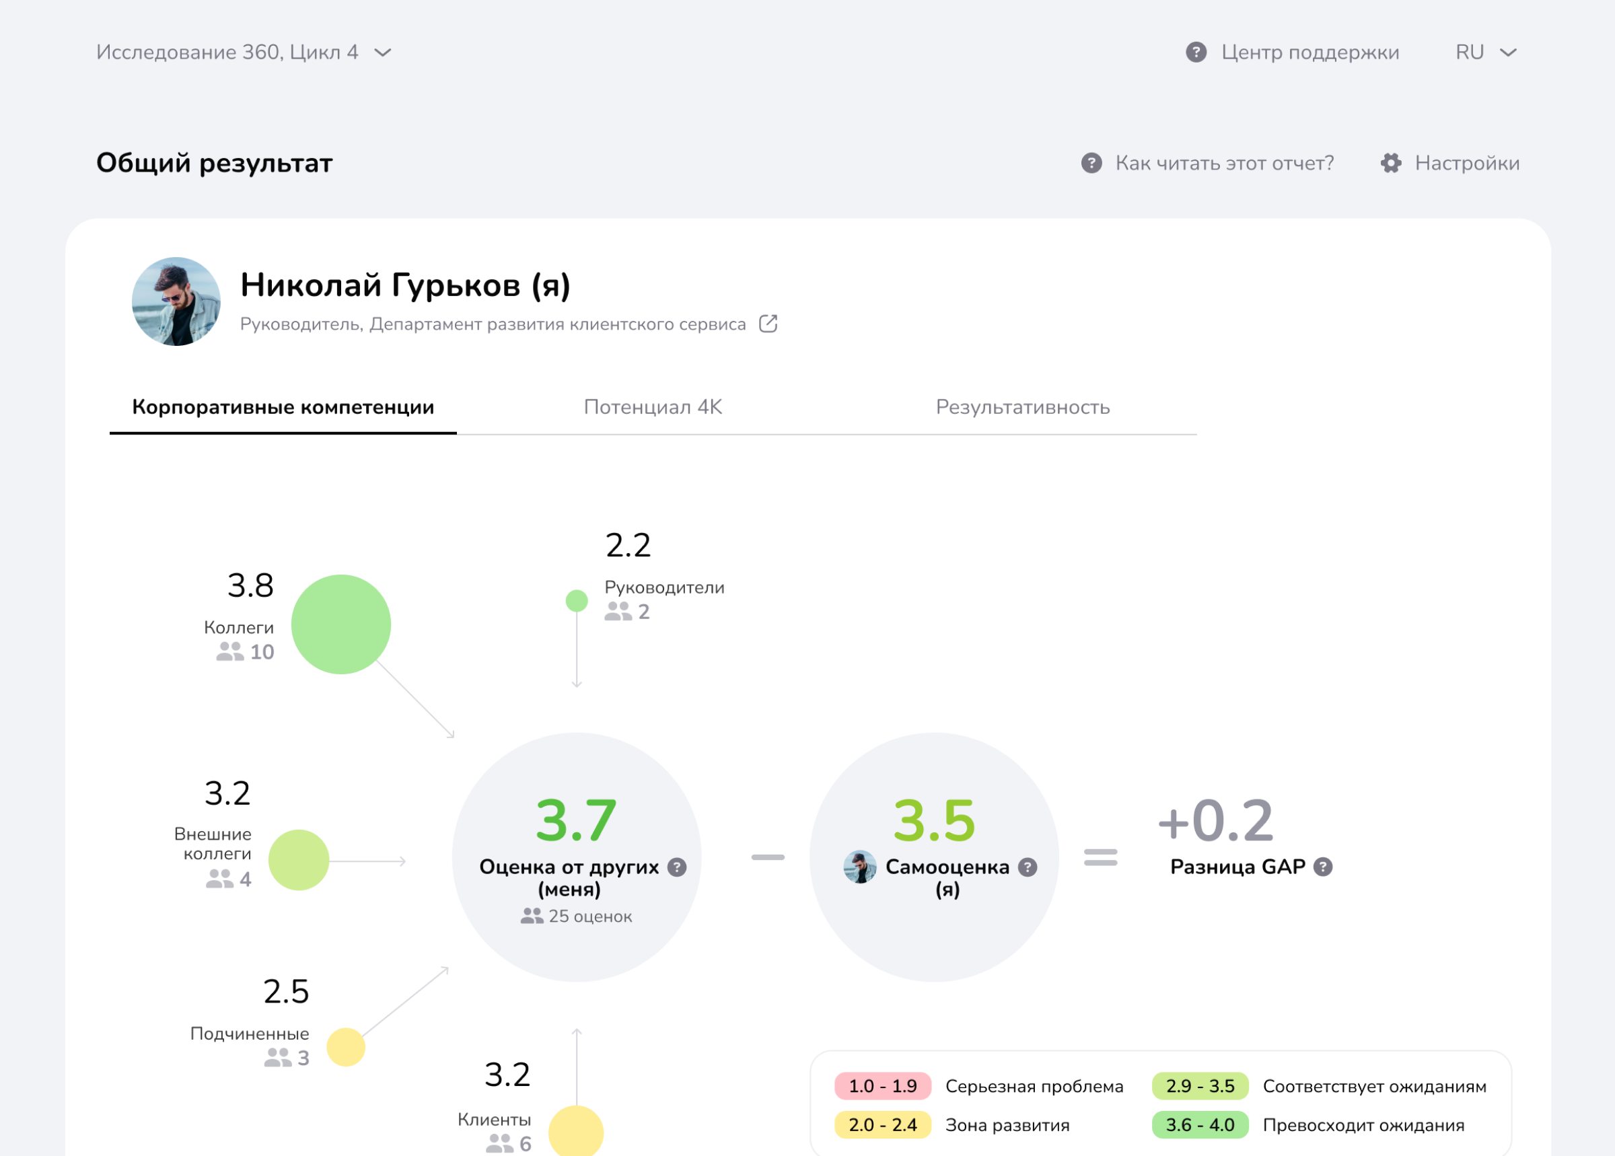Click the support center question mark icon
The width and height of the screenshot is (1615, 1156).
click(1196, 52)
